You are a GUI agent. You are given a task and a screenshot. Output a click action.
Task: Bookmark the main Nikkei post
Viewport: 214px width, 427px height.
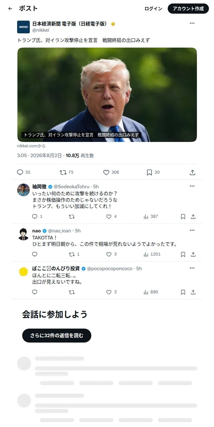[149, 172]
